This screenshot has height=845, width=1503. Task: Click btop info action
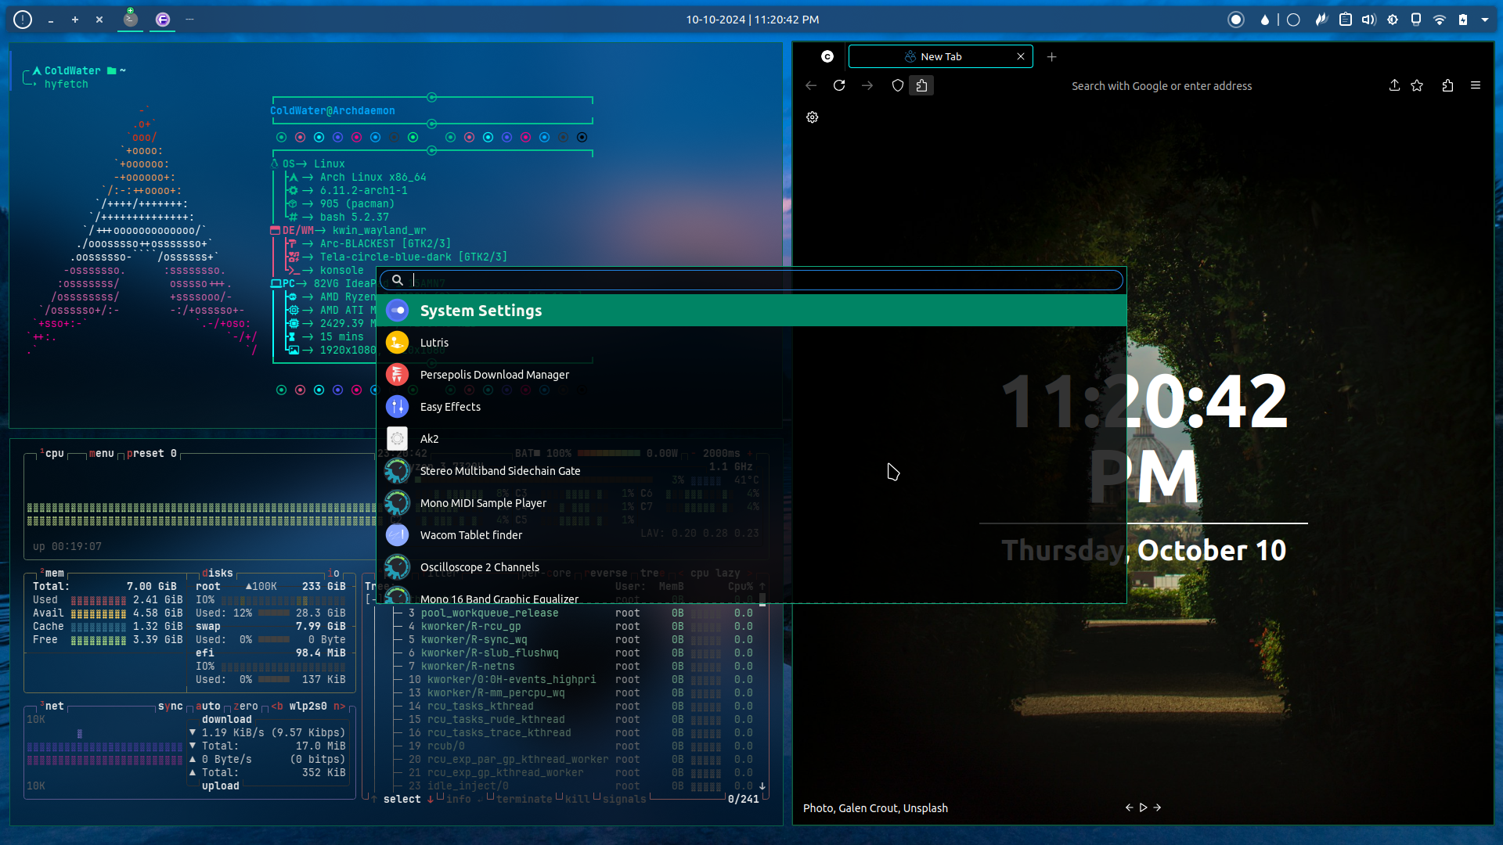[459, 800]
